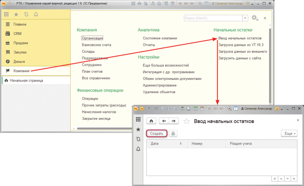This screenshot has height=186, width=304.
Task: Click Создать button in second window
Action: point(157,133)
